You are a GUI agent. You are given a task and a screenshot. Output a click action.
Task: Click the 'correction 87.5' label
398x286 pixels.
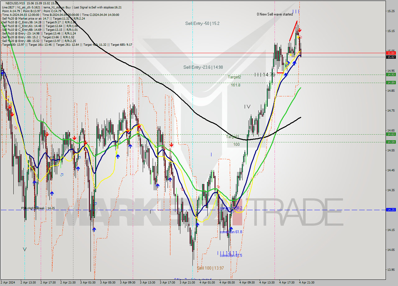[x=231, y=256]
